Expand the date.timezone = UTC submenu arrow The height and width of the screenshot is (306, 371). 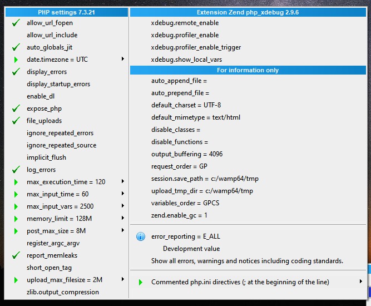[122, 60]
